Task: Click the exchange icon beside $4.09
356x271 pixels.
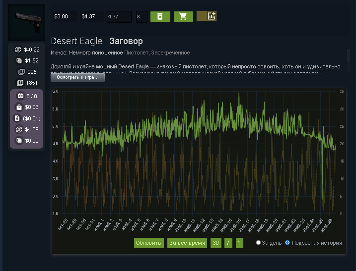Action: (19, 129)
